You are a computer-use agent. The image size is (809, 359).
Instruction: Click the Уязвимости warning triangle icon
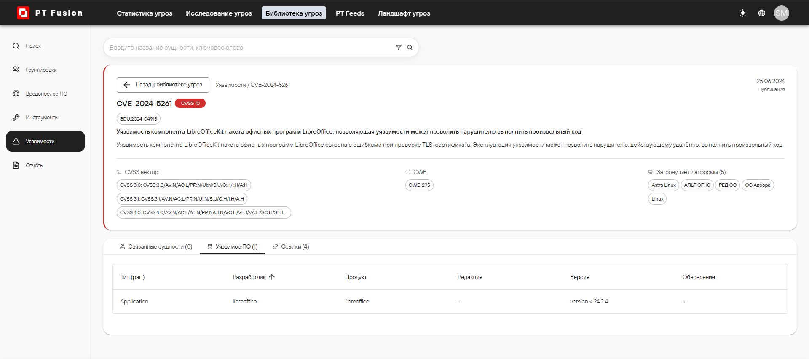(16, 142)
